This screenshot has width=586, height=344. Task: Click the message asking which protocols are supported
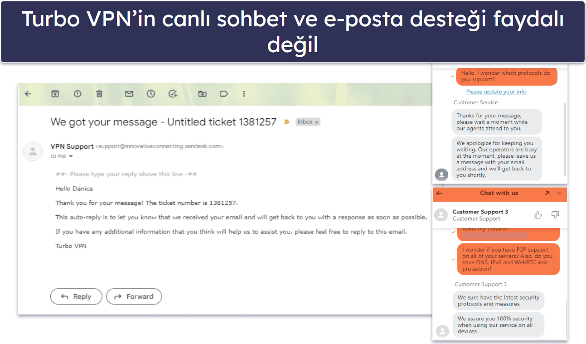(507, 76)
